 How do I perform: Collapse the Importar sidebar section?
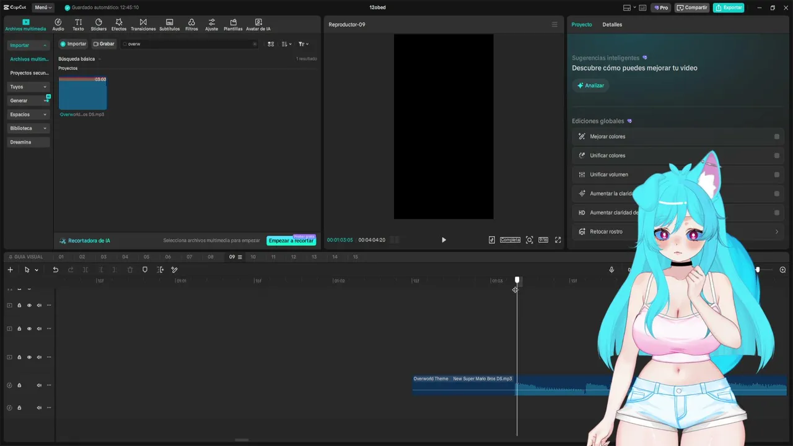tap(45, 45)
